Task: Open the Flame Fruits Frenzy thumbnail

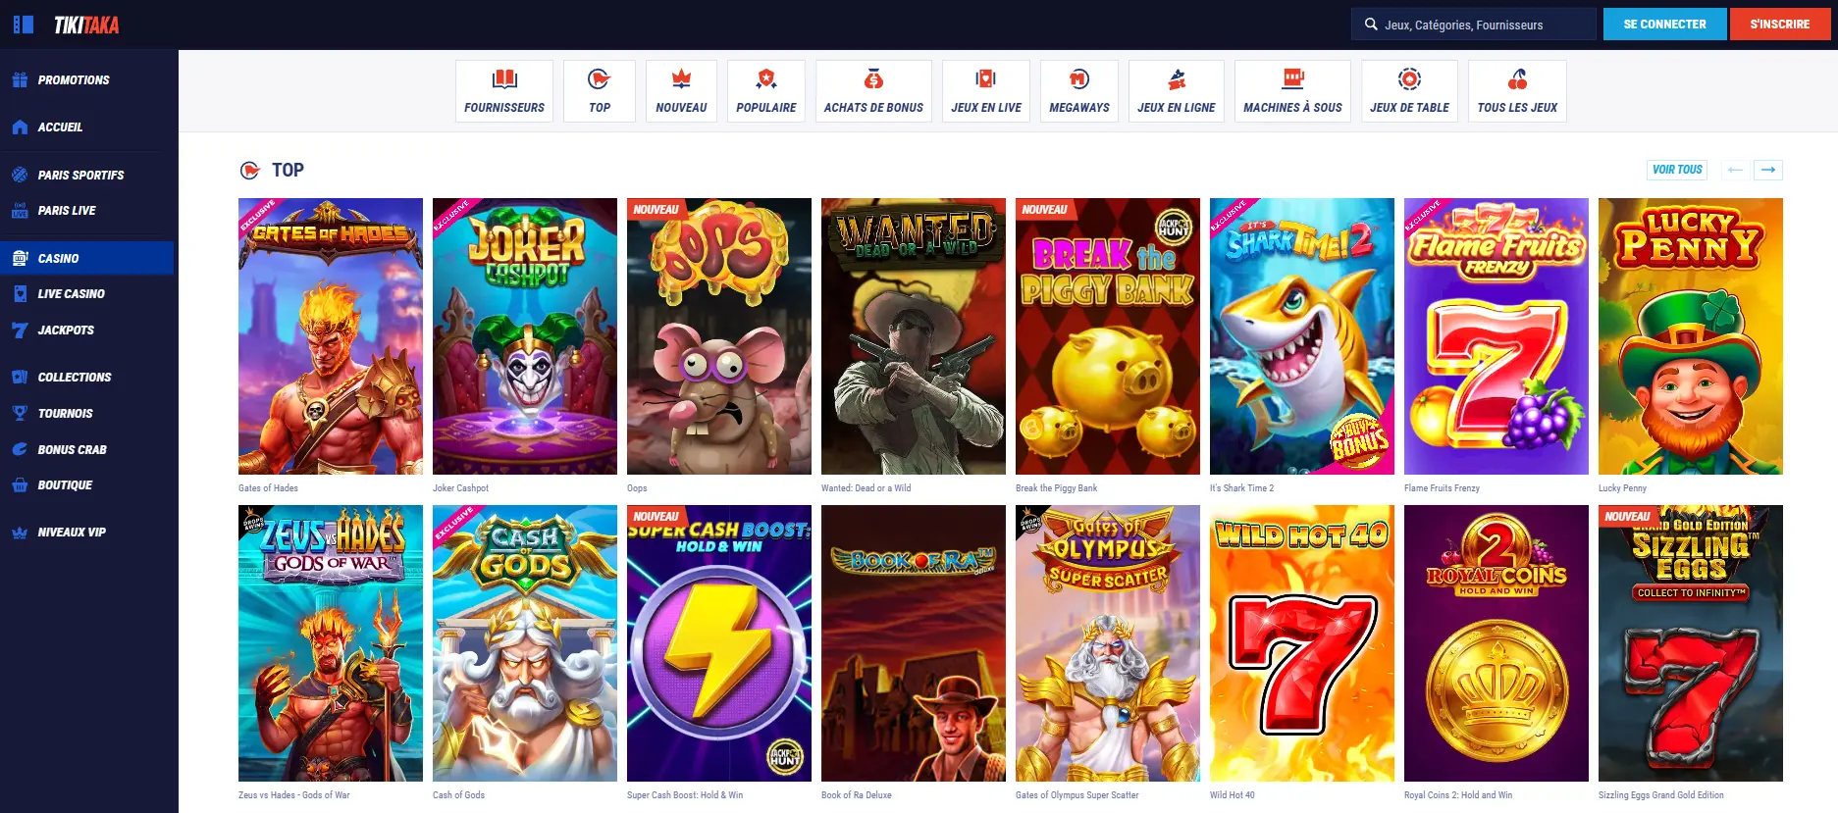Action: coord(1497,336)
